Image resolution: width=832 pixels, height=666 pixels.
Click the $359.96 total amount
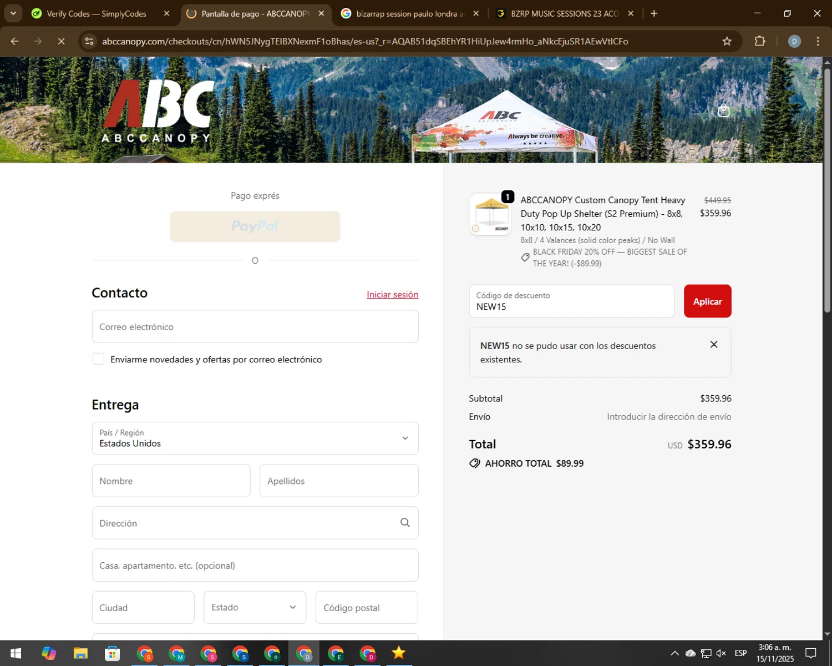[x=709, y=444]
